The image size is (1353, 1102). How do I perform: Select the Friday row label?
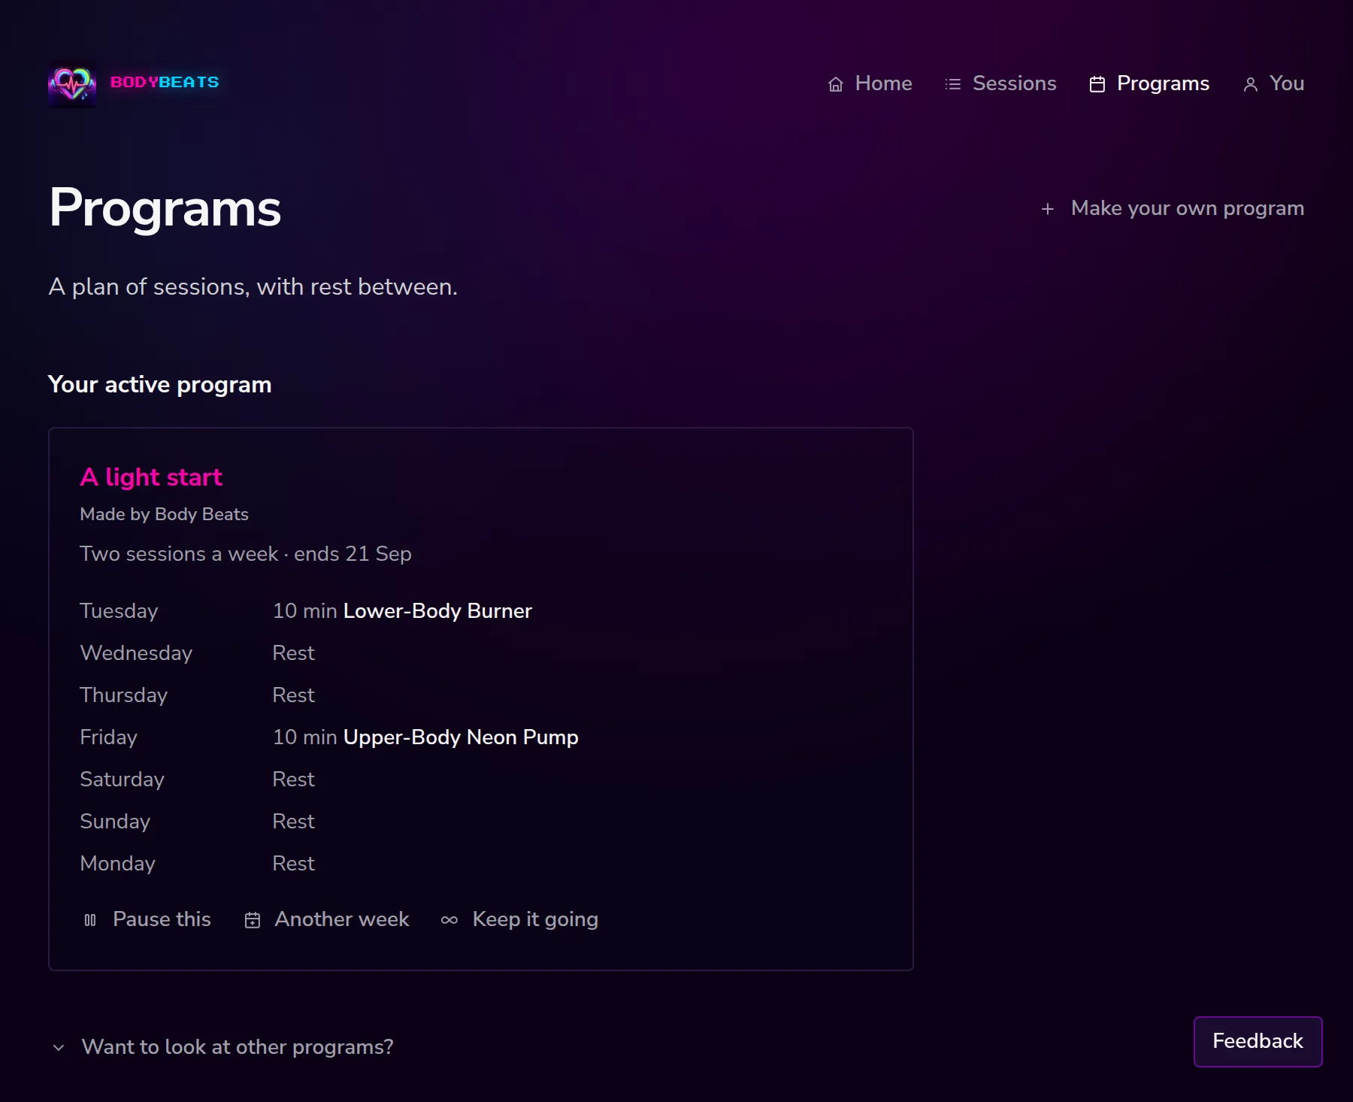click(x=109, y=737)
